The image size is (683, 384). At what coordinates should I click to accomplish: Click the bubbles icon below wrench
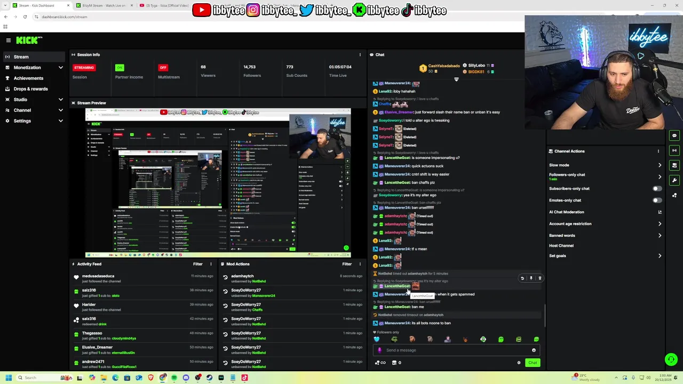click(674, 195)
